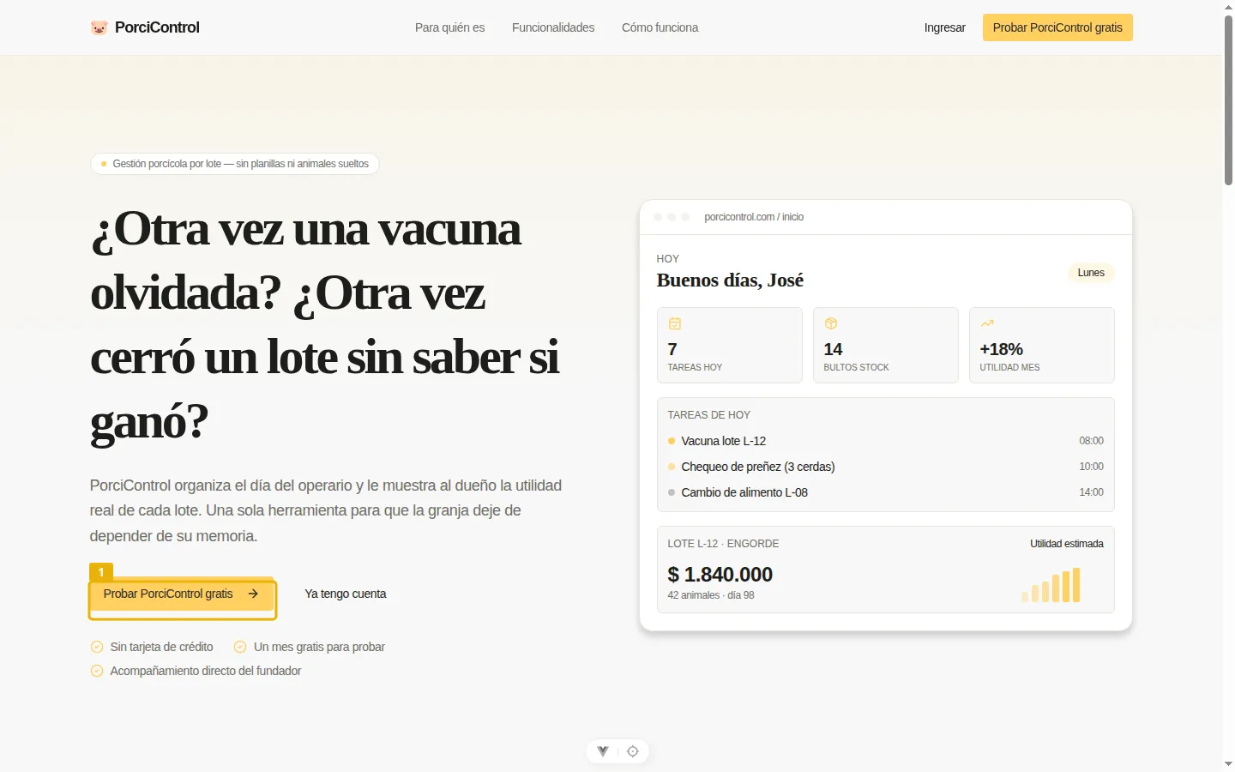
Task: Click the Ingresar login link
Action: (944, 27)
